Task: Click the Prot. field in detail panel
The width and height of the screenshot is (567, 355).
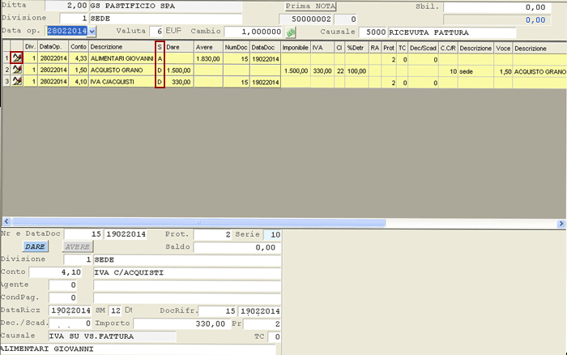Action: click(x=212, y=234)
